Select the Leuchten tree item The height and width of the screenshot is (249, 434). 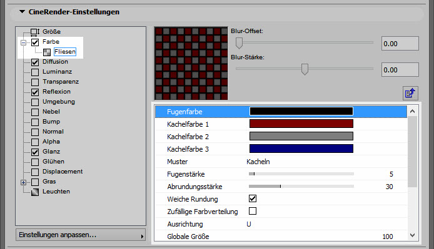pyautogui.click(x=56, y=192)
